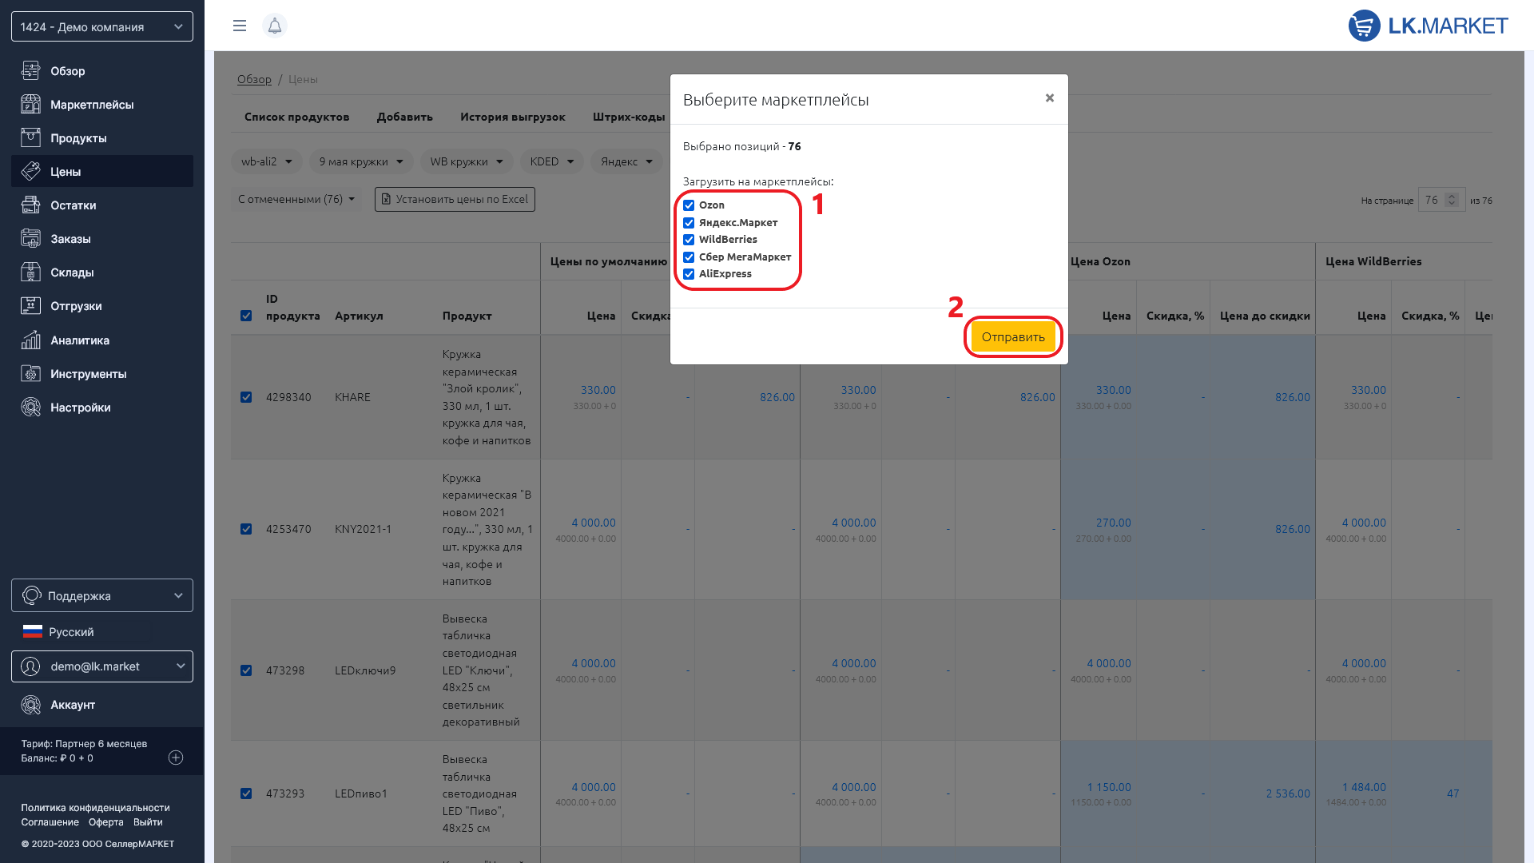Screen dimensions: 1534x863
Task: Click the Маркетплейсы sidebar icon
Action: 30,104
